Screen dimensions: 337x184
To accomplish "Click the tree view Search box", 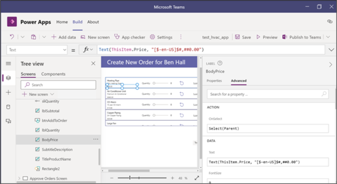I will coord(58,85).
